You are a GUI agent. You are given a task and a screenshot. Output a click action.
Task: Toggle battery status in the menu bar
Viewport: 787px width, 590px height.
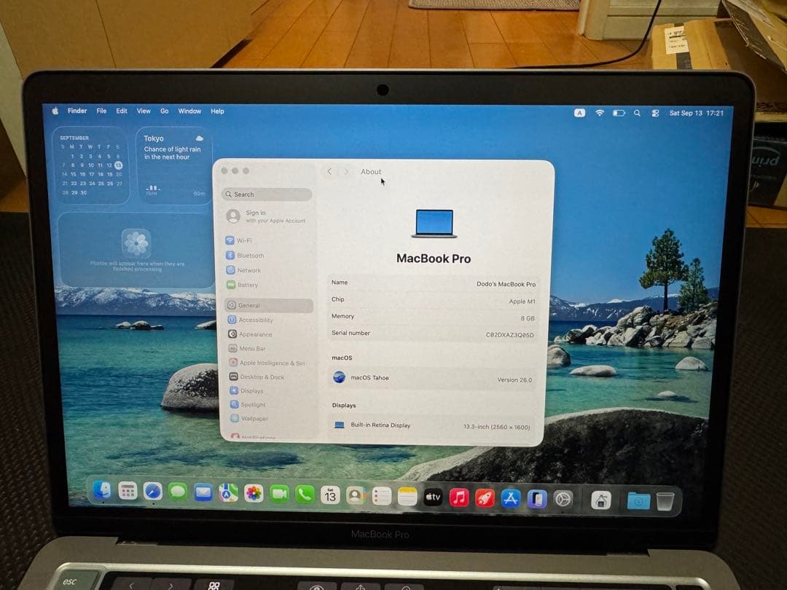tap(617, 114)
